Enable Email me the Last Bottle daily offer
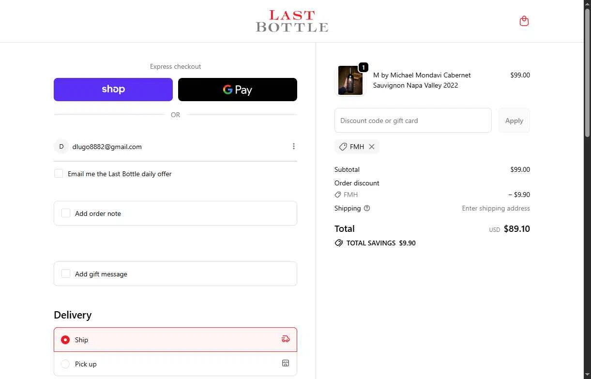 [x=59, y=173]
